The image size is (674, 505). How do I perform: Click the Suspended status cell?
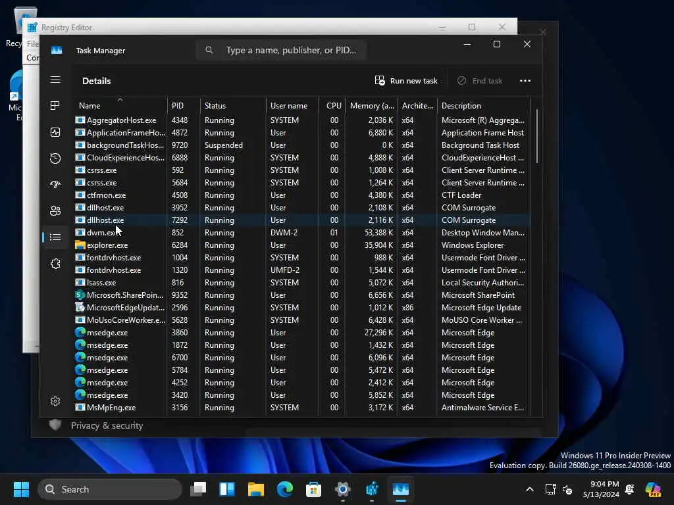224,145
